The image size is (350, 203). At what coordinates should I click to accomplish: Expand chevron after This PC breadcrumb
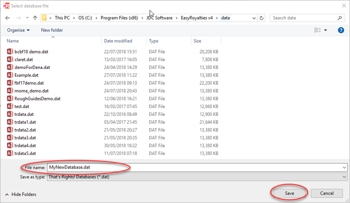point(74,18)
